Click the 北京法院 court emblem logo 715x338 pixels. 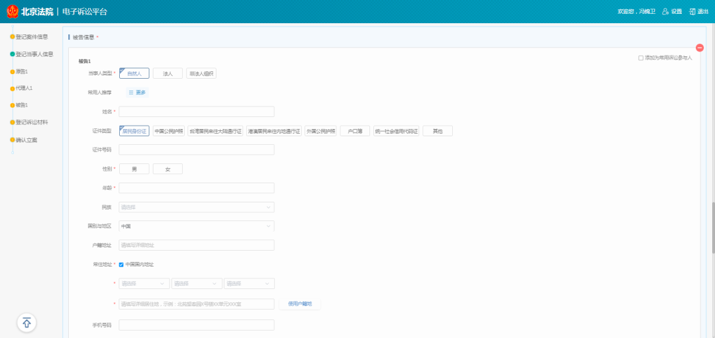pyautogui.click(x=12, y=11)
